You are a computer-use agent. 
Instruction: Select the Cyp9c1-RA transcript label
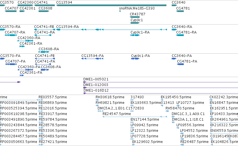tap(140, 32)
